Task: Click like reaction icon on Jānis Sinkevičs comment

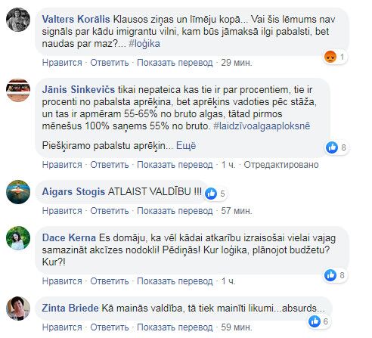Action: (x=332, y=147)
